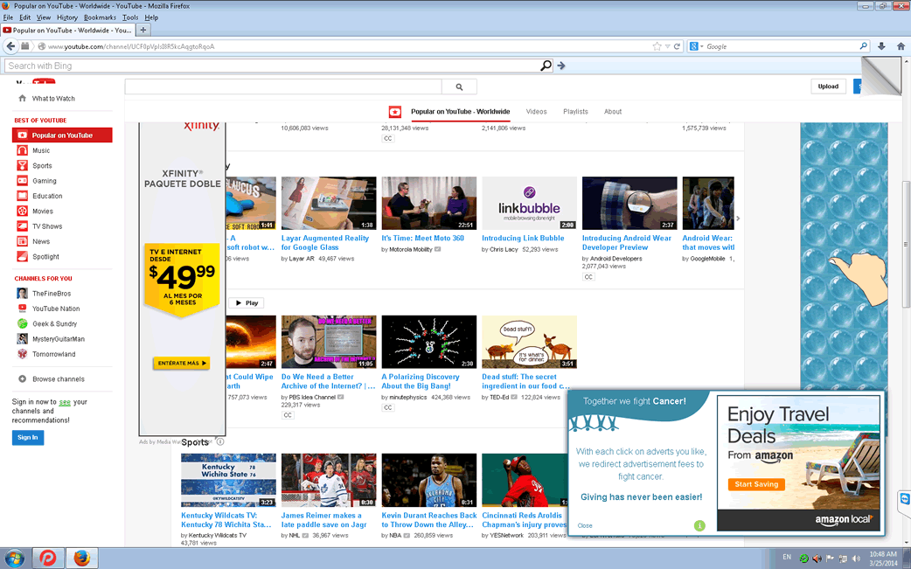Open Firefox from the Windows taskbar
Viewport: 911px width, 569px height.
[82, 558]
